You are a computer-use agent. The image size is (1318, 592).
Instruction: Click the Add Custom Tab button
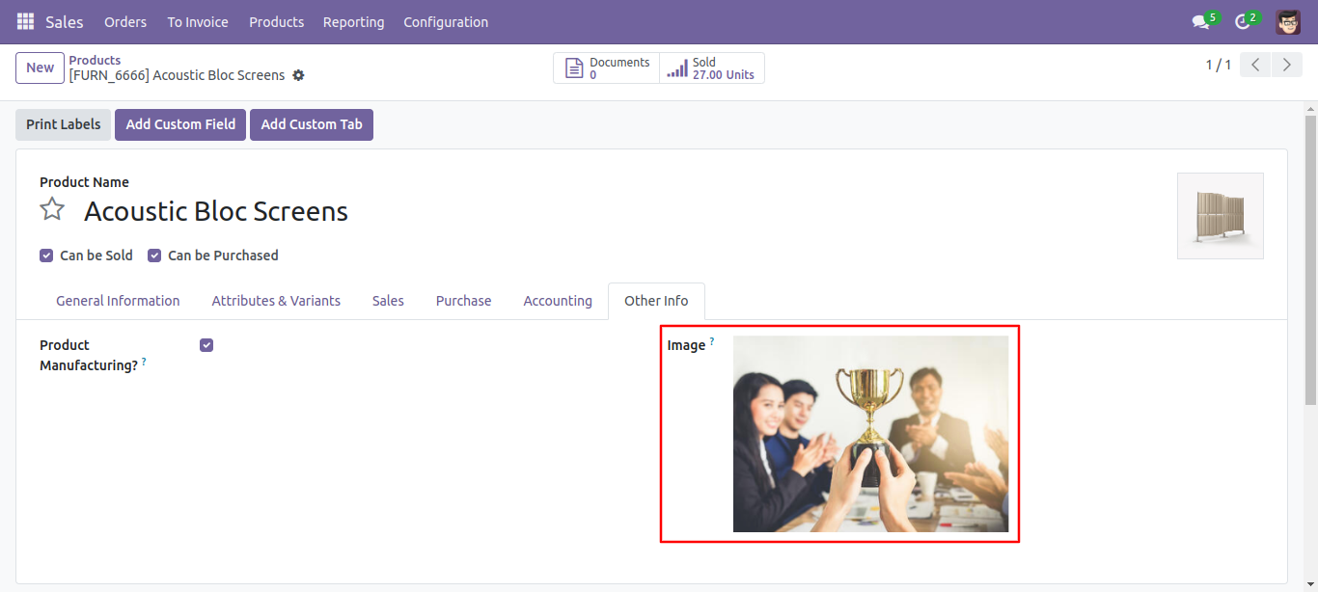312,124
